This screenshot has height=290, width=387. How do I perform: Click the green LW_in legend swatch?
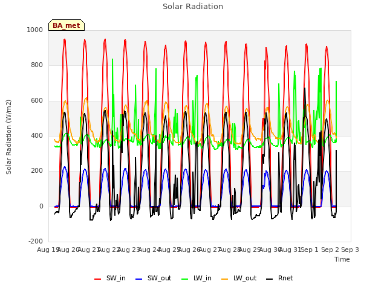pyautogui.click(x=185, y=279)
